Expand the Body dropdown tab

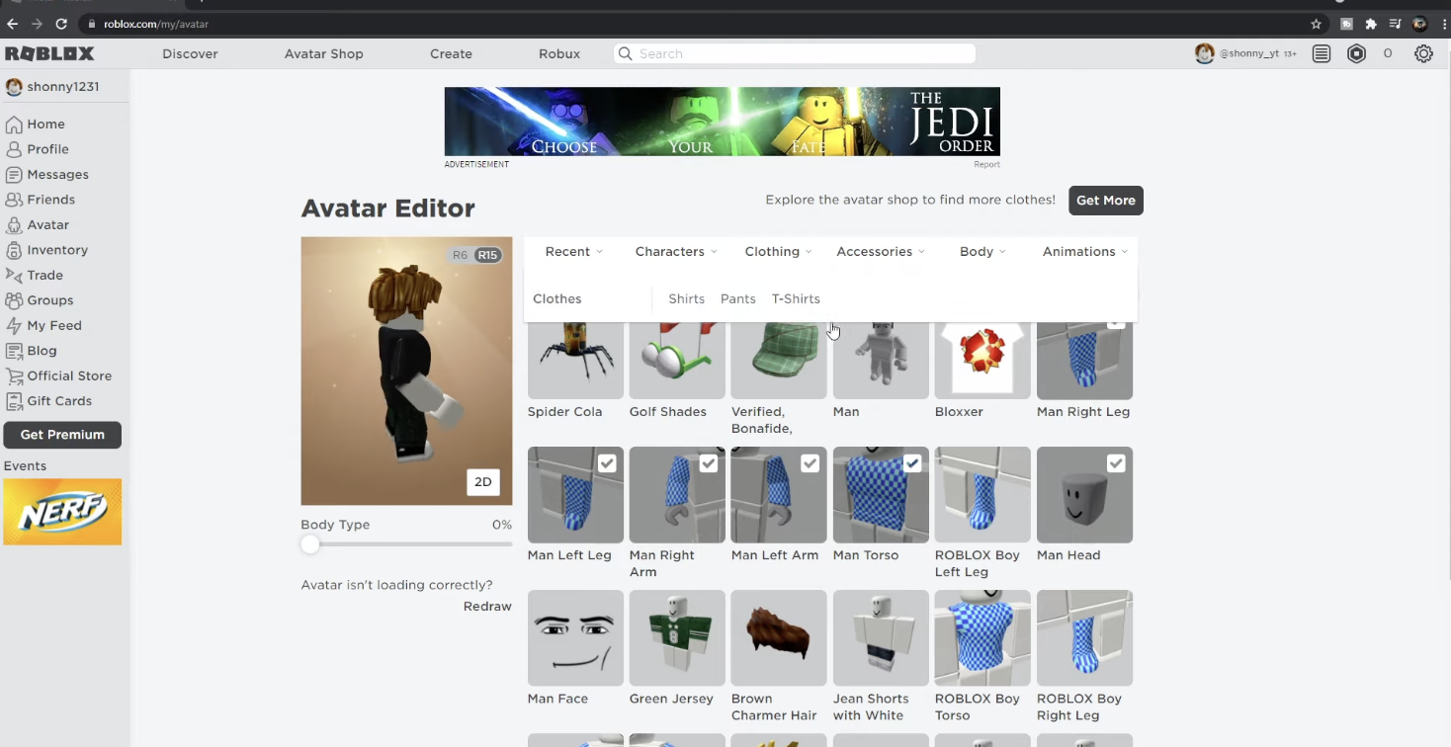coord(982,252)
